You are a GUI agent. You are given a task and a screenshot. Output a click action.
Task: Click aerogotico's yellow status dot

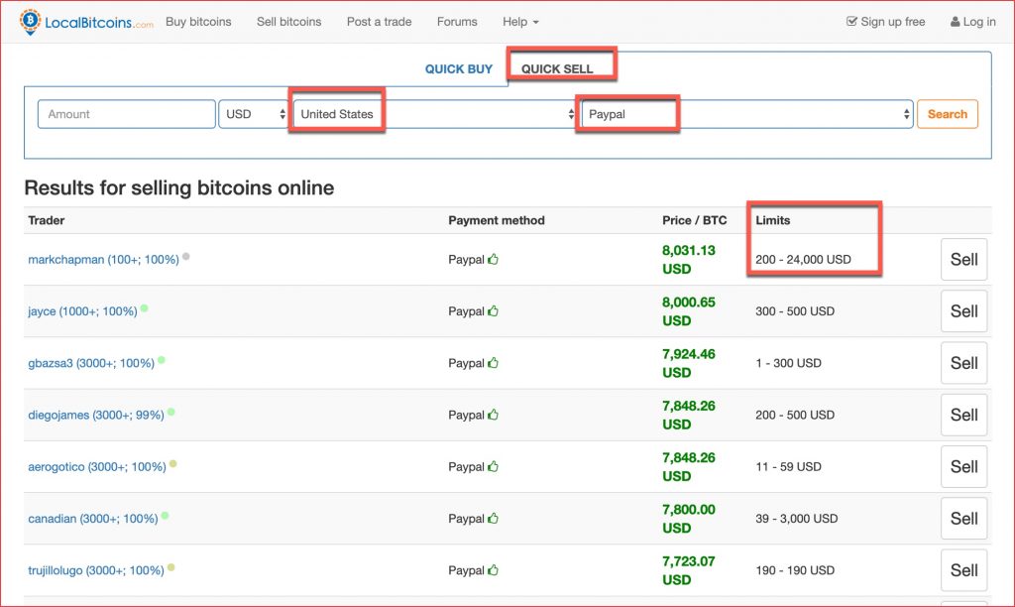coord(172,464)
